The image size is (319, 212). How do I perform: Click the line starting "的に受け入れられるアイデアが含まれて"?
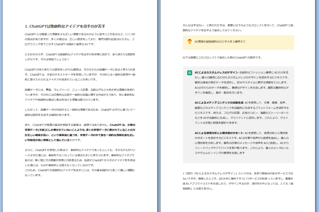point(61,79)
